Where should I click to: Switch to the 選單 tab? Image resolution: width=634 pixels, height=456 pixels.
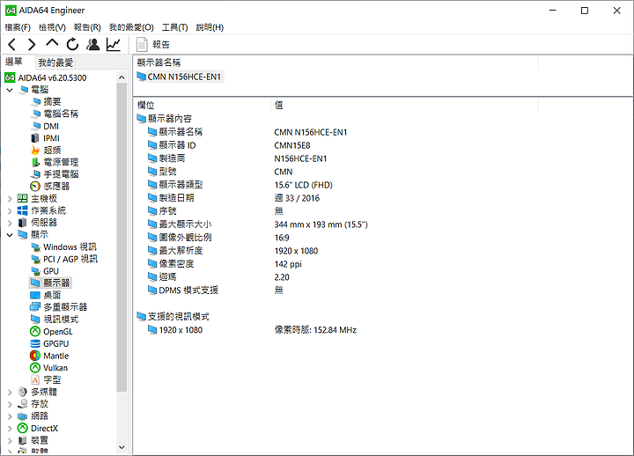coord(14,62)
